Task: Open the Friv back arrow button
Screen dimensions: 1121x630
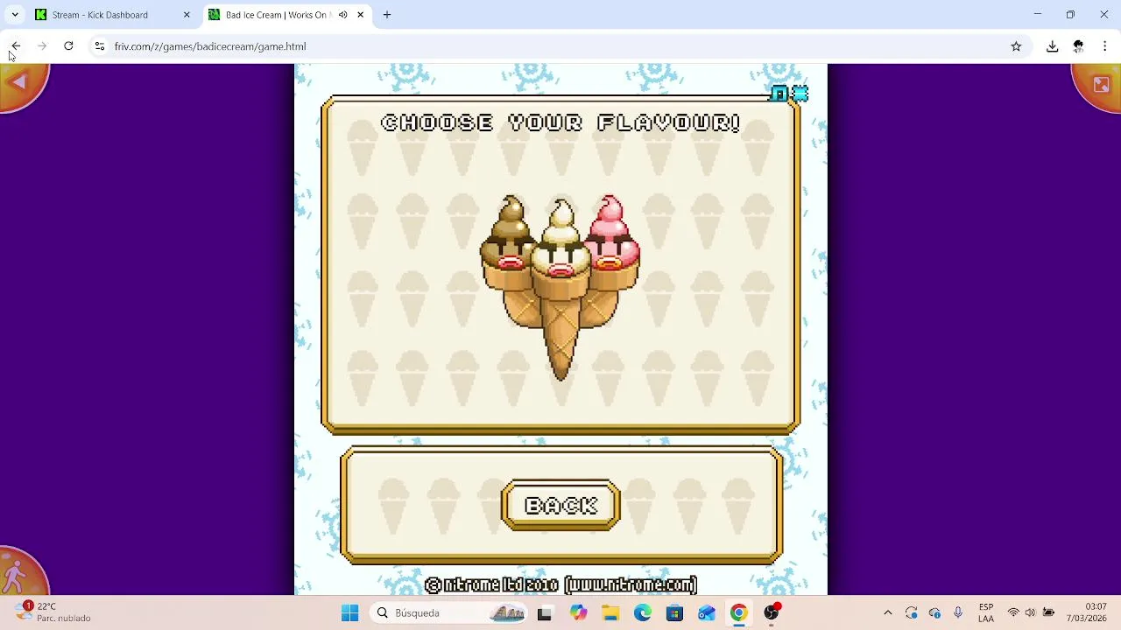Action: pos(19,82)
